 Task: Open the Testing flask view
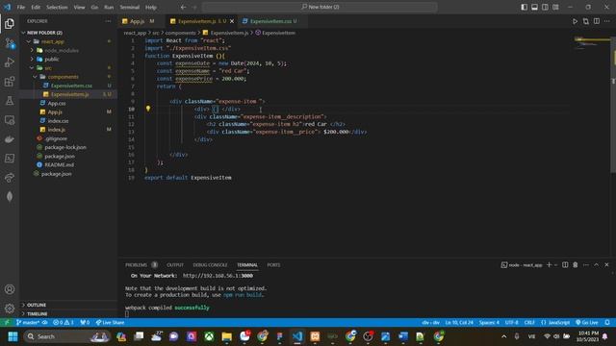click(x=10, y=101)
